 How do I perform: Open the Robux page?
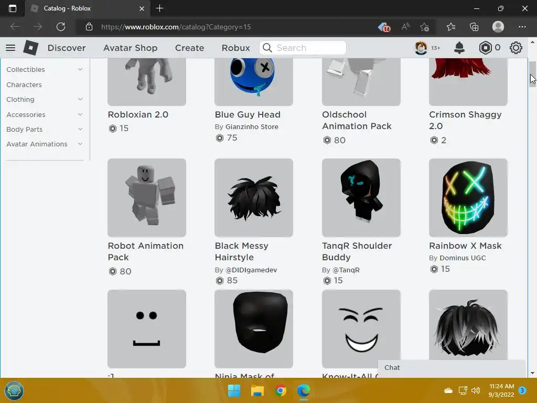pyautogui.click(x=235, y=48)
